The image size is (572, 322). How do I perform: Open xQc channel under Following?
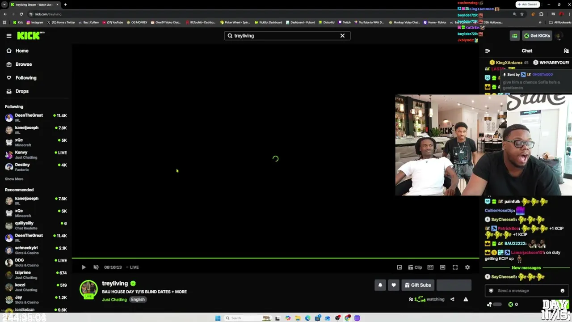tap(36, 142)
